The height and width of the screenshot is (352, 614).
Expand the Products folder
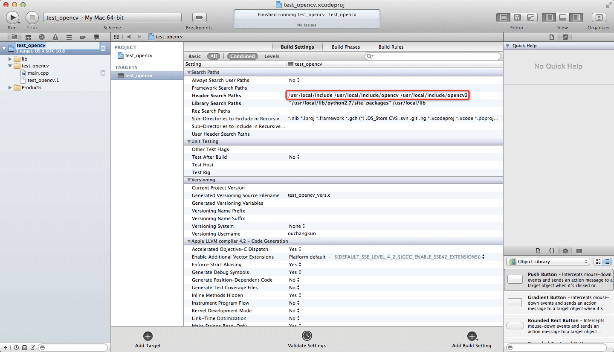(x=10, y=87)
